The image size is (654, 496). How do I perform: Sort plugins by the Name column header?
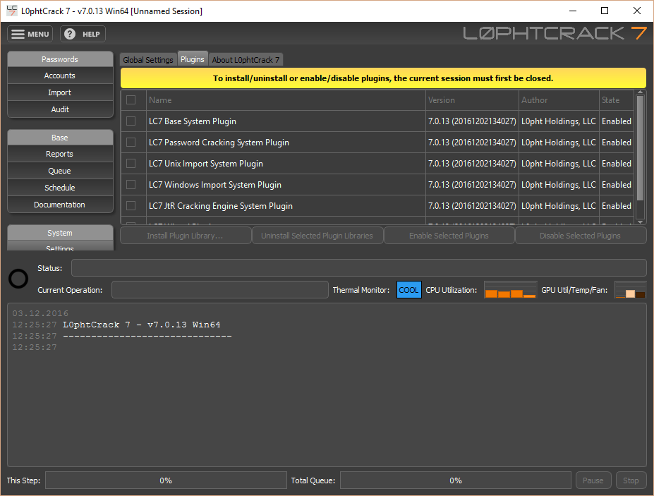(x=286, y=100)
